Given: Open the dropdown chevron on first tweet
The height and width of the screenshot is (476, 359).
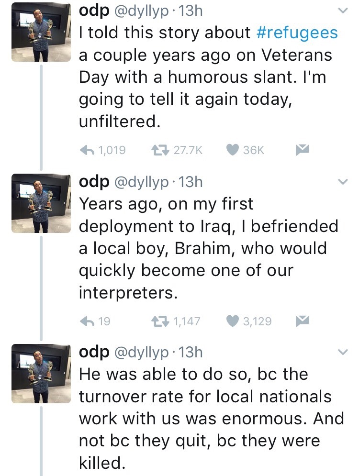Looking at the screenshot, I should coord(343,11).
